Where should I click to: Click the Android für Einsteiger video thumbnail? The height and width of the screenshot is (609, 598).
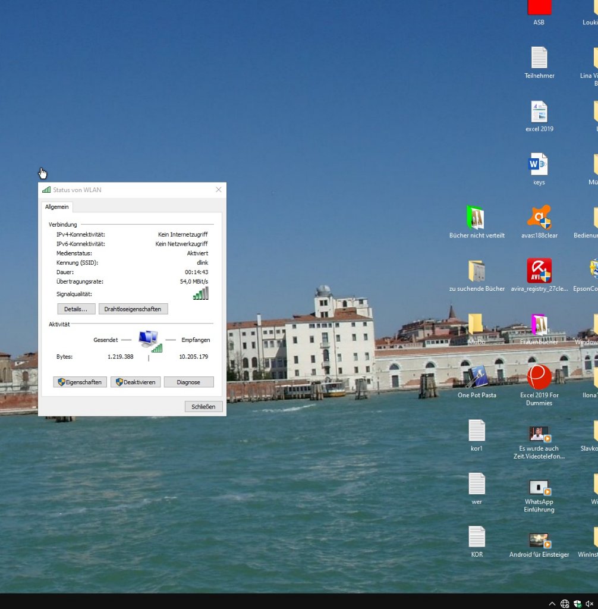[x=539, y=541]
